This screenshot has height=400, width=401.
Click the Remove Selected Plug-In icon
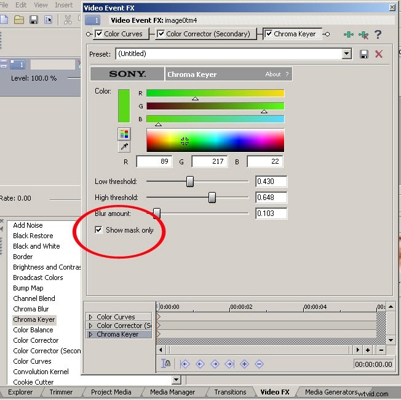pyautogui.click(x=363, y=34)
